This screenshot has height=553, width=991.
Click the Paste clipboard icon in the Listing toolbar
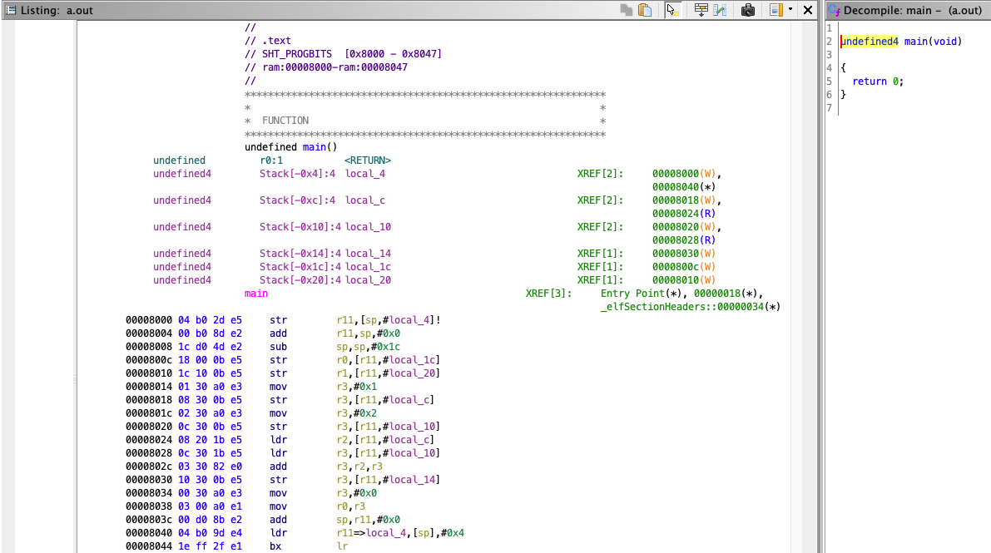pos(644,9)
